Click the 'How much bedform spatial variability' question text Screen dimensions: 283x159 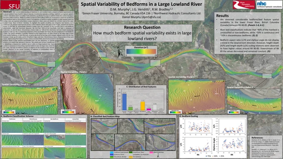(142, 36)
